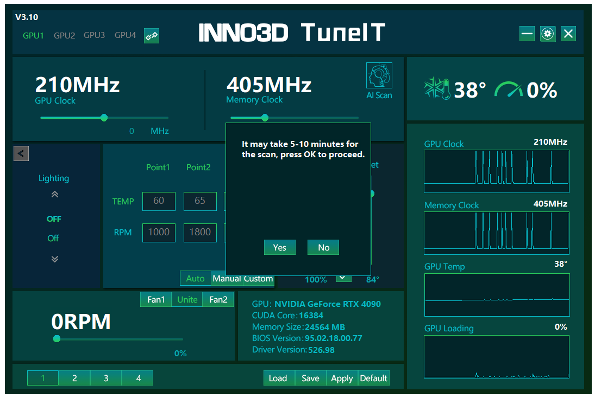This screenshot has width=595, height=398.
Task: Click the Memory Clock slider handle
Action: [265, 118]
